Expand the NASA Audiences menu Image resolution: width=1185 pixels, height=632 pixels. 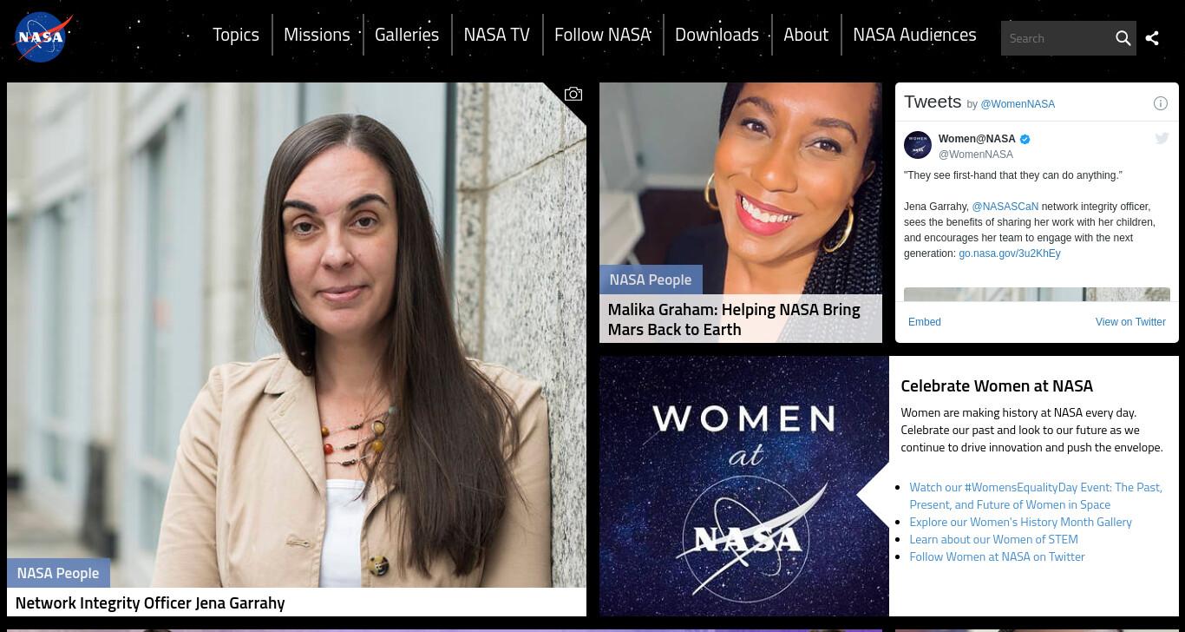coord(914,35)
